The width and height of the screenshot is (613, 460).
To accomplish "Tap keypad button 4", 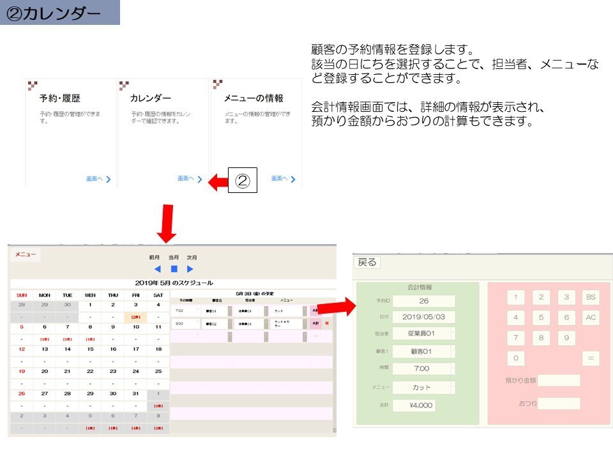I will [516, 318].
